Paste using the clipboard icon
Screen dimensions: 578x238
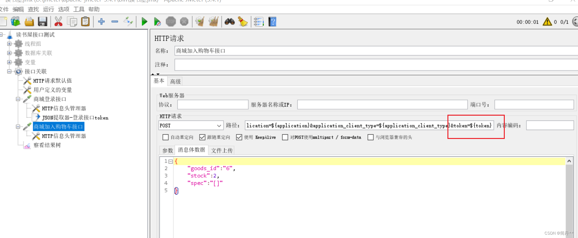[x=86, y=21]
